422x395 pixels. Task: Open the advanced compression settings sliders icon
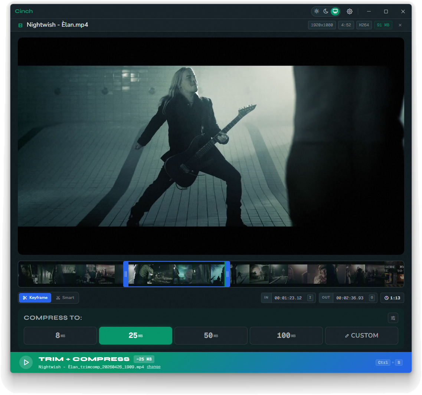(393, 317)
